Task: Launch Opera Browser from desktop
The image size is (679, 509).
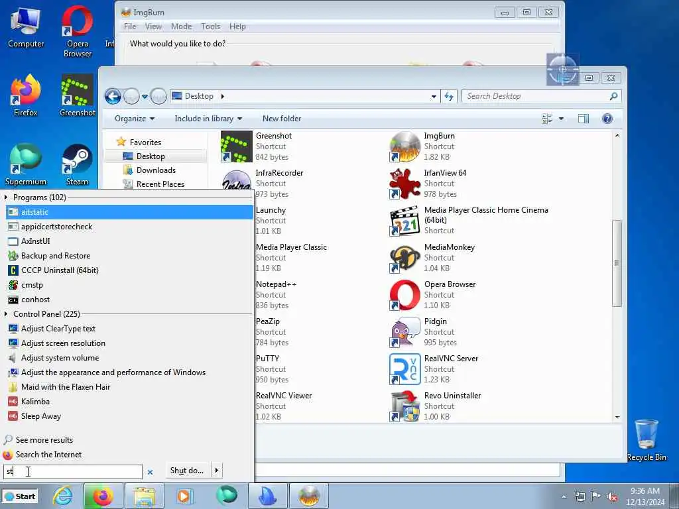Action: [77, 31]
